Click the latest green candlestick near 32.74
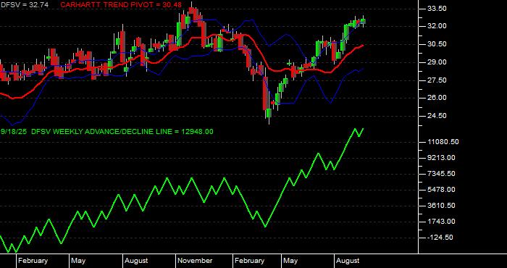The height and width of the screenshot is (268, 507). coord(363,21)
